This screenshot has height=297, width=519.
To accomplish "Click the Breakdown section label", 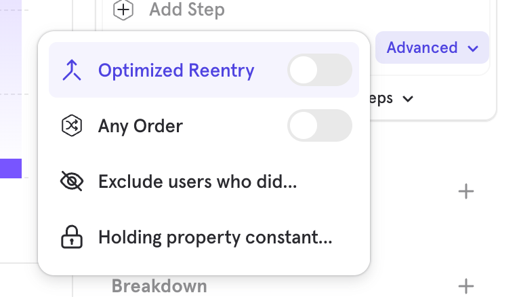I will click(x=159, y=286).
